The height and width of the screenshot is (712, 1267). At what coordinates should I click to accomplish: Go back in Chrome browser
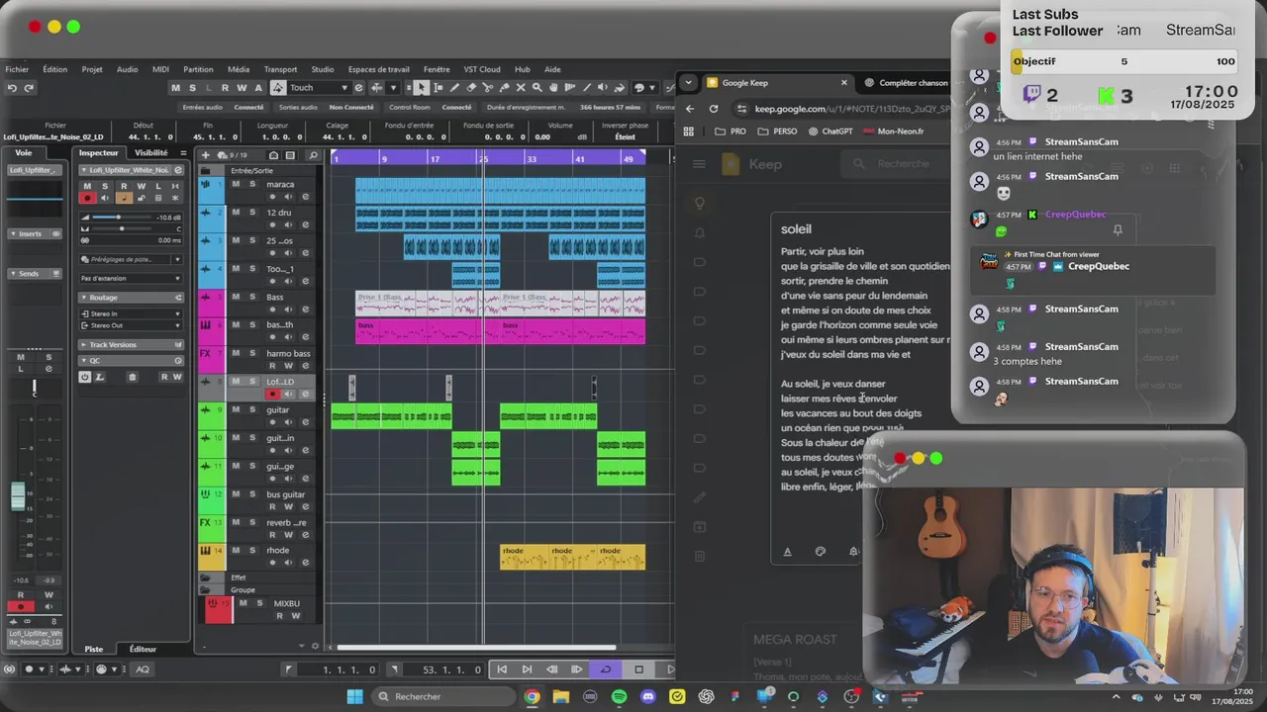coord(690,109)
